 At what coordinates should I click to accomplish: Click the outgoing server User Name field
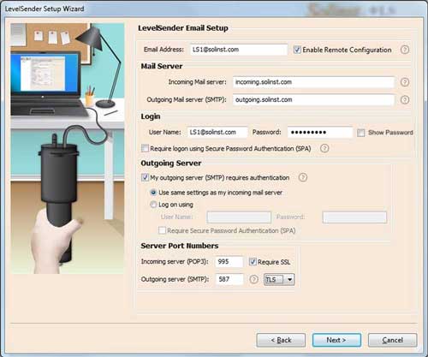point(239,217)
